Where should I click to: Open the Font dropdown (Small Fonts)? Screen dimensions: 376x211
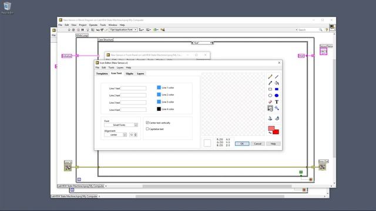(x=121, y=125)
